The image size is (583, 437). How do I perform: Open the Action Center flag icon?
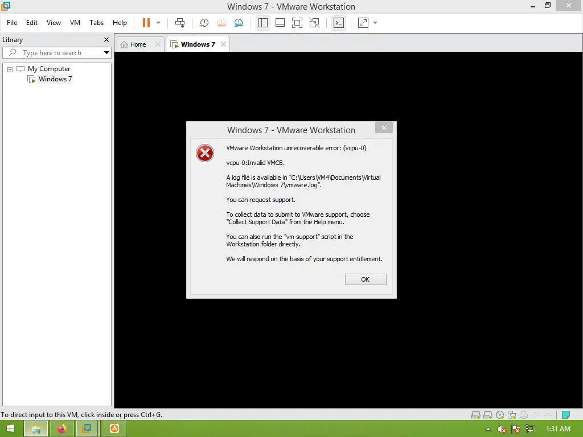click(x=516, y=429)
